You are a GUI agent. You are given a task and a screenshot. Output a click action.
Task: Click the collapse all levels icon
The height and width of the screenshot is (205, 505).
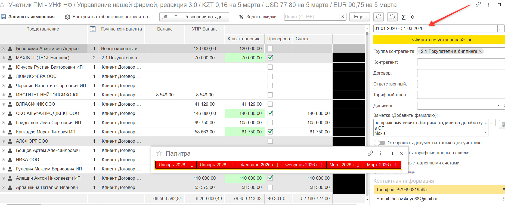tap(175, 17)
